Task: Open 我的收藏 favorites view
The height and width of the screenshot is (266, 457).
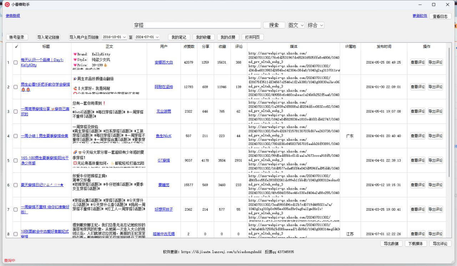Action: pos(204,37)
